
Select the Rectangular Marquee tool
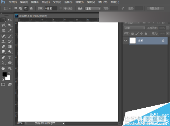(x=3, y=20)
